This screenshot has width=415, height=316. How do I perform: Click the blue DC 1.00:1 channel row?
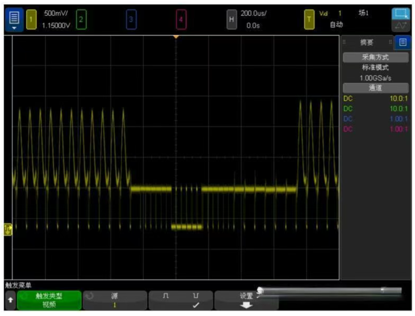376,119
